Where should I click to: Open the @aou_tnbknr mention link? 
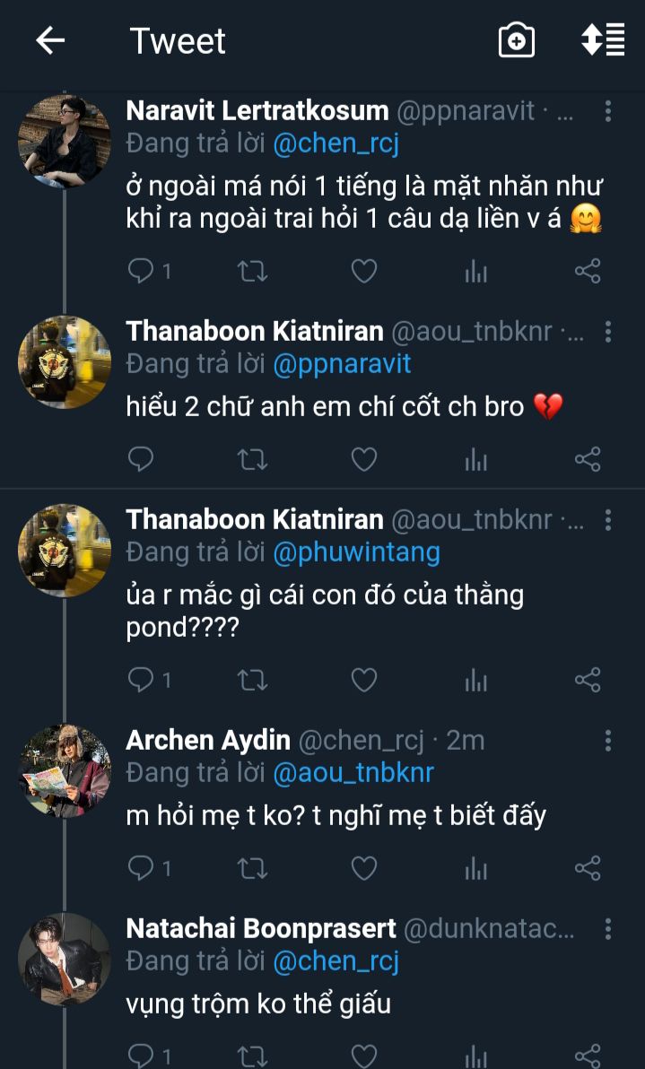coord(353,772)
